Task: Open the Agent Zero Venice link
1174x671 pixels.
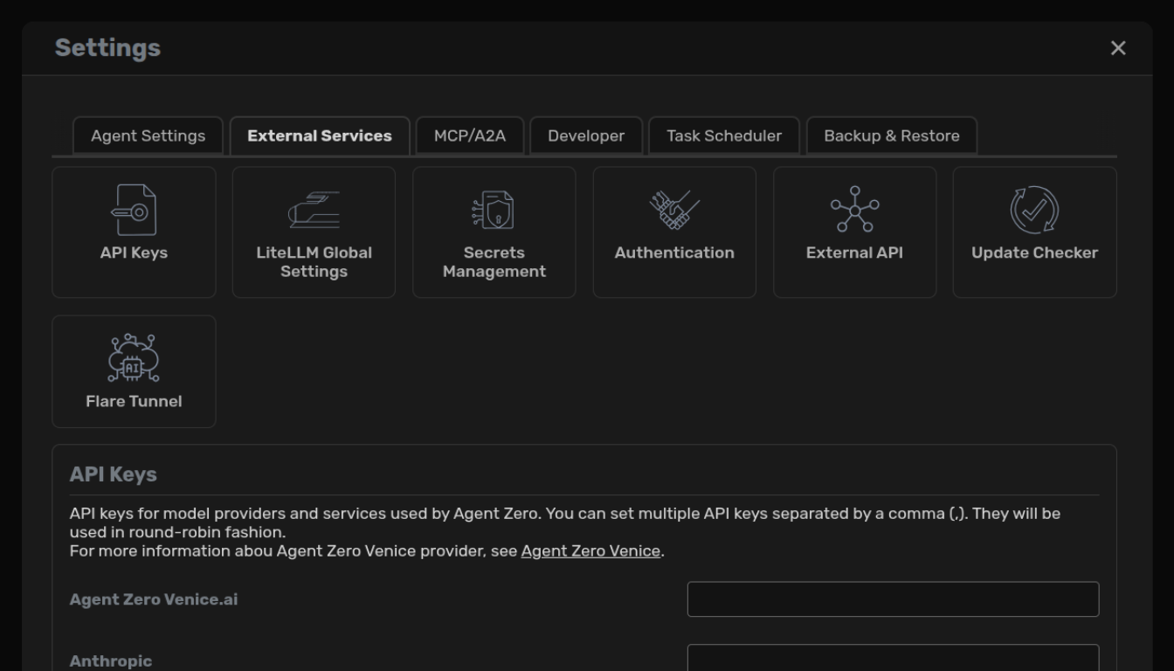Action: coord(590,550)
